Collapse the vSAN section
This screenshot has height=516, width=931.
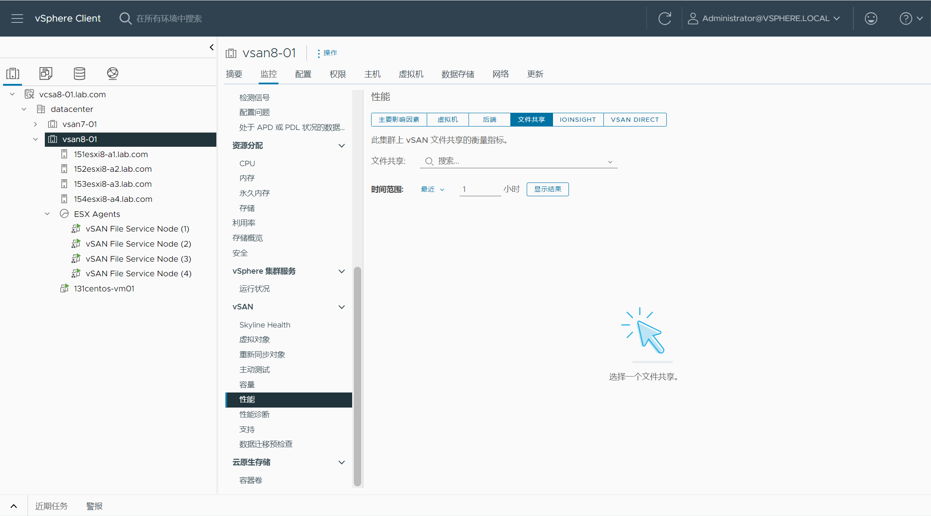[x=342, y=307]
